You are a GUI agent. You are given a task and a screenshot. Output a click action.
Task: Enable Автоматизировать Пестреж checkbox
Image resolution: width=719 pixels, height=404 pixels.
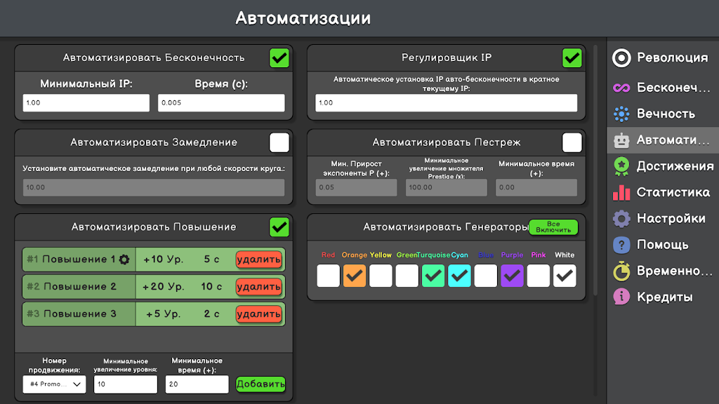point(572,142)
